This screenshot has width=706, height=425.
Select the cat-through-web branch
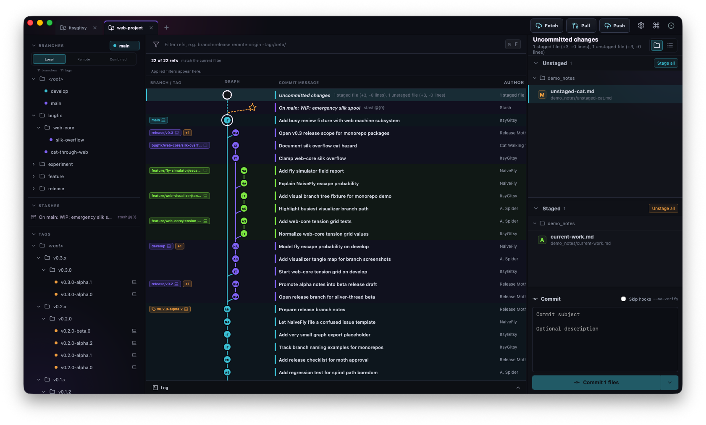[x=69, y=152]
